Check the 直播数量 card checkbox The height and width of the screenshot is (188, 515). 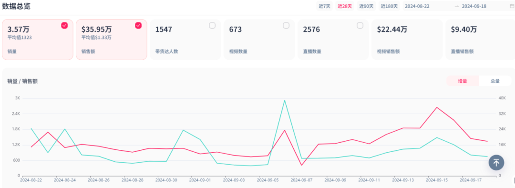point(360,25)
